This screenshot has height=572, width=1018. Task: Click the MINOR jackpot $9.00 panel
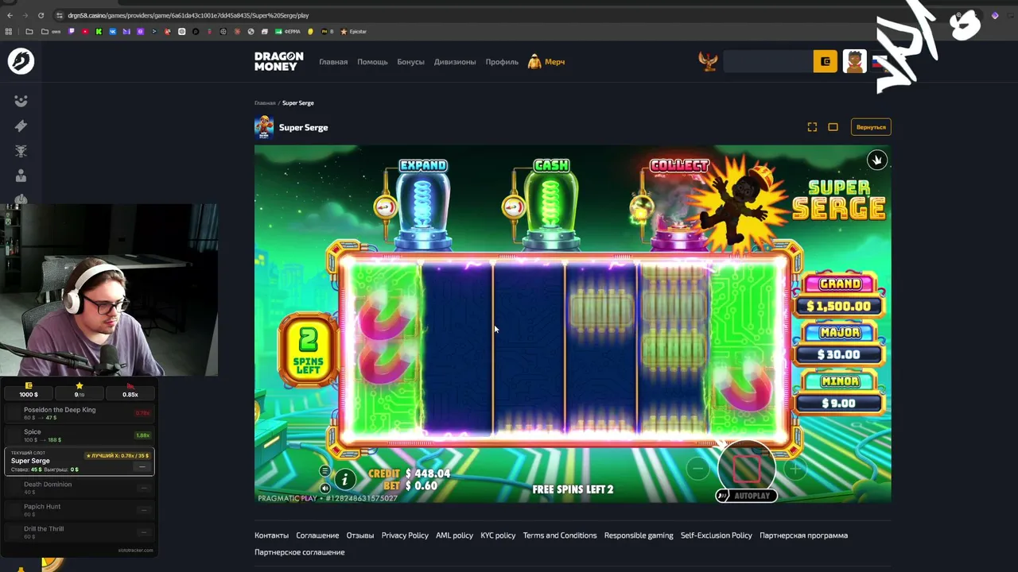coord(839,392)
